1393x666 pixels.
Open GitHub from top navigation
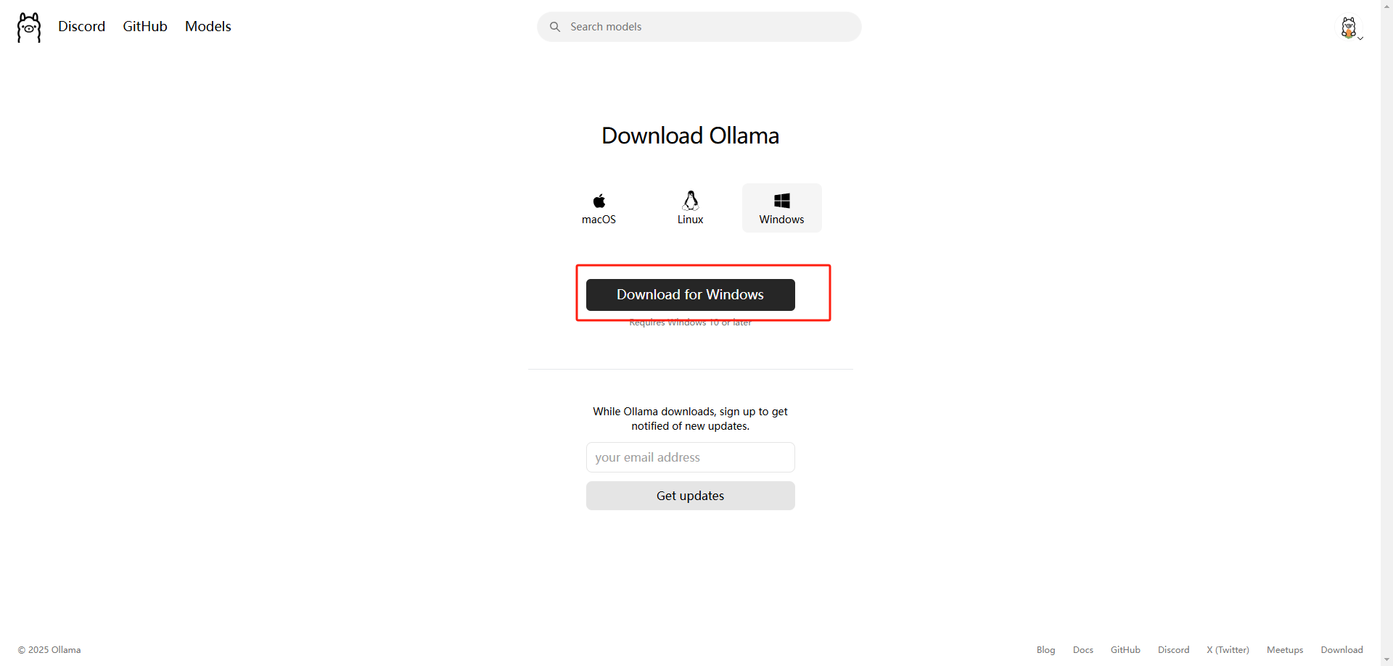click(x=145, y=26)
